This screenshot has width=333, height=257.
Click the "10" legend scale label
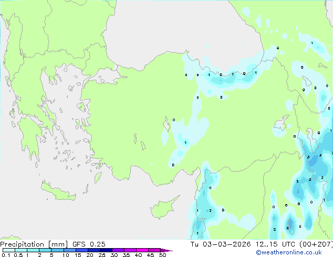point(66,255)
